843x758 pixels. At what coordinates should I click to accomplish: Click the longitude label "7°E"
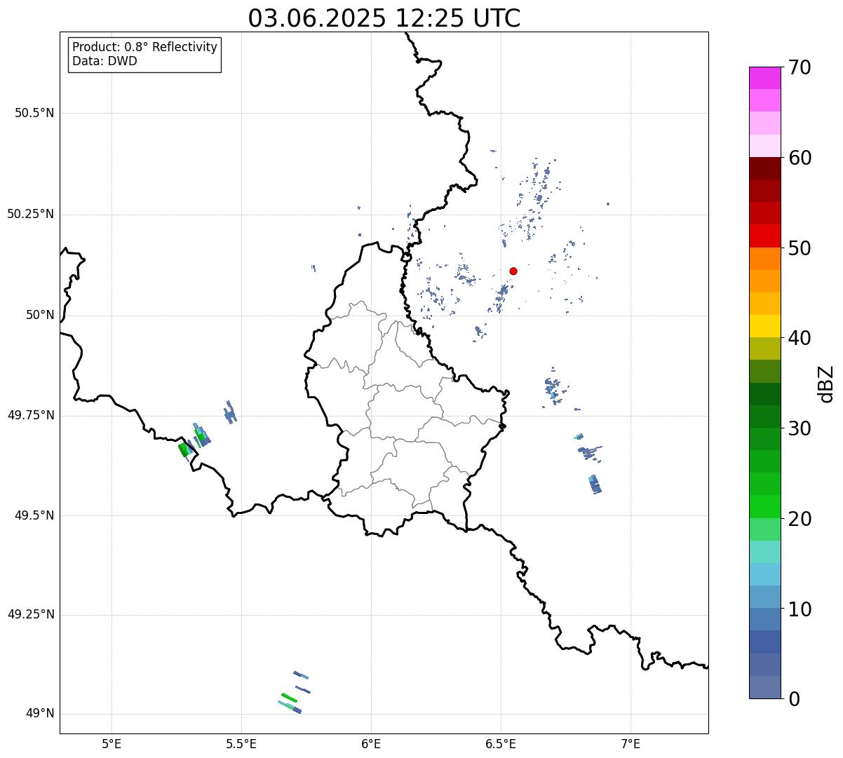tap(630, 743)
